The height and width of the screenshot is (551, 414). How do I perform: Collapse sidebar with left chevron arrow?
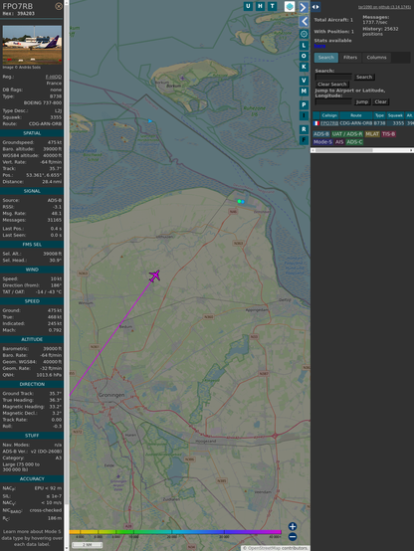click(x=304, y=22)
